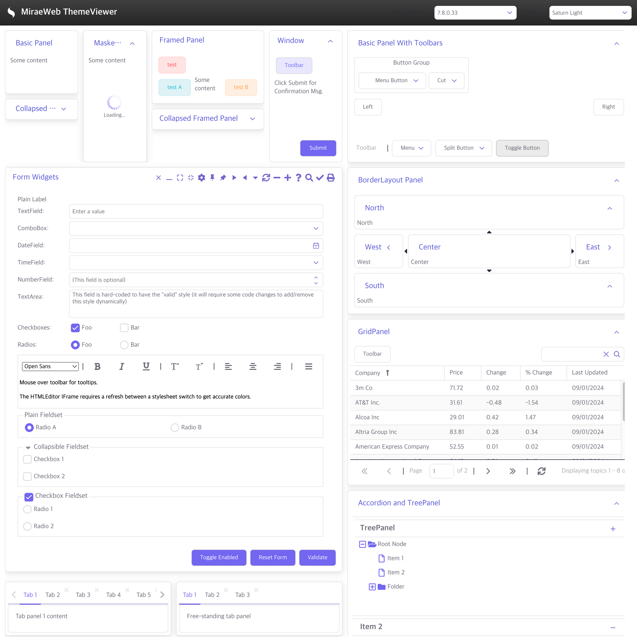This screenshot has width=637, height=637.
Task: Uncheck the Checkbox Fieldset checkbox
Action: (x=29, y=497)
